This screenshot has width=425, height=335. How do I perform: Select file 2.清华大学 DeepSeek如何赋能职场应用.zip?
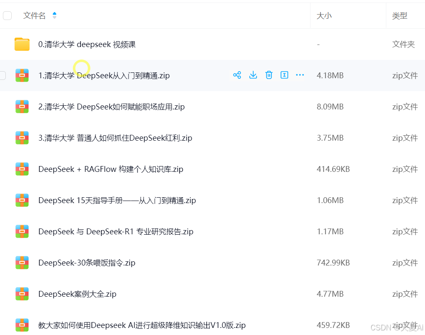point(112,107)
